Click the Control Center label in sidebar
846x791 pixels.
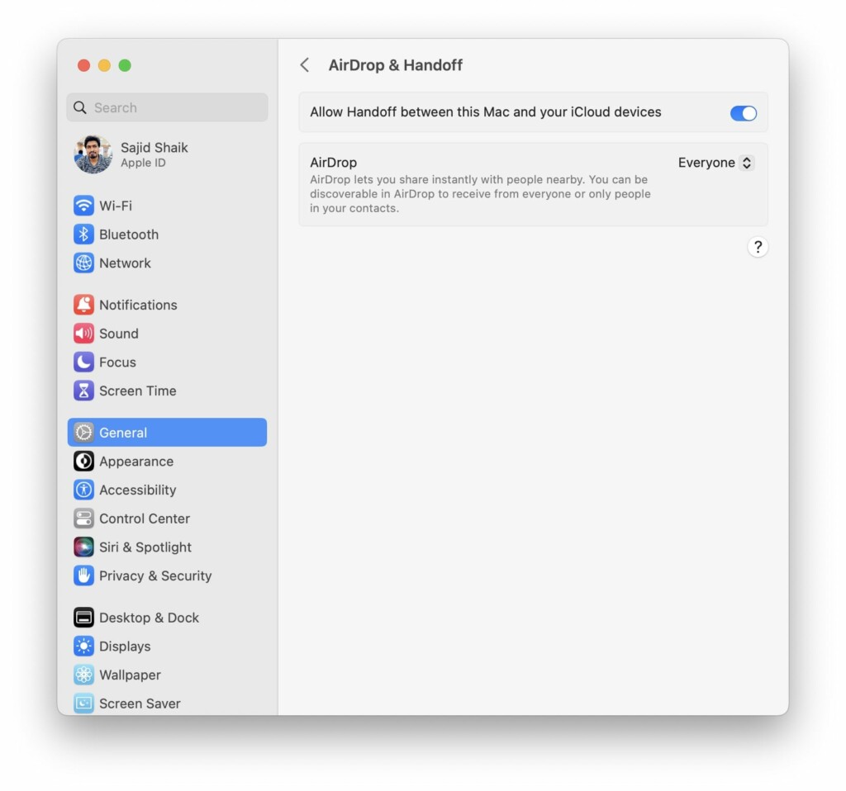(145, 519)
